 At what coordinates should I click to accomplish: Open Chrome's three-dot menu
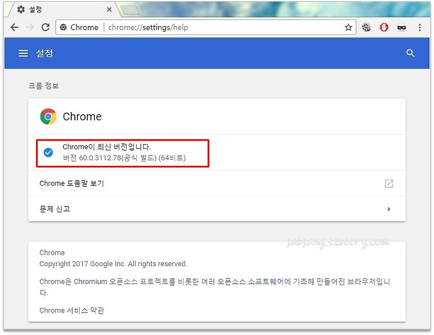click(420, 27)
